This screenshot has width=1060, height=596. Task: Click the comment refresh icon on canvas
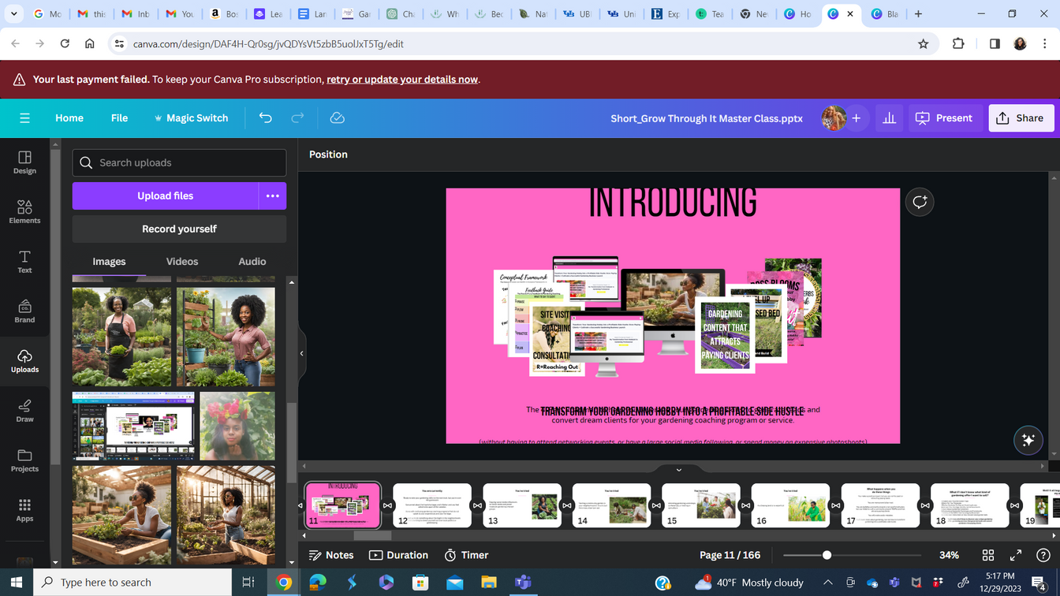(x=920, y=203)
